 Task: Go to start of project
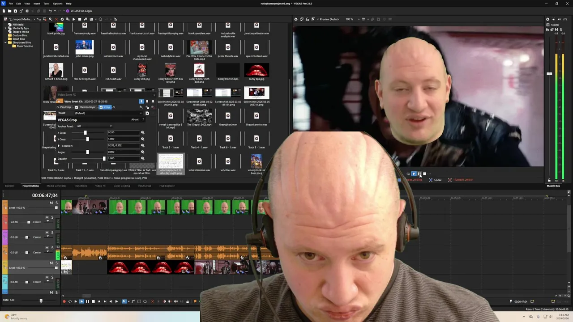pos(99,301)
